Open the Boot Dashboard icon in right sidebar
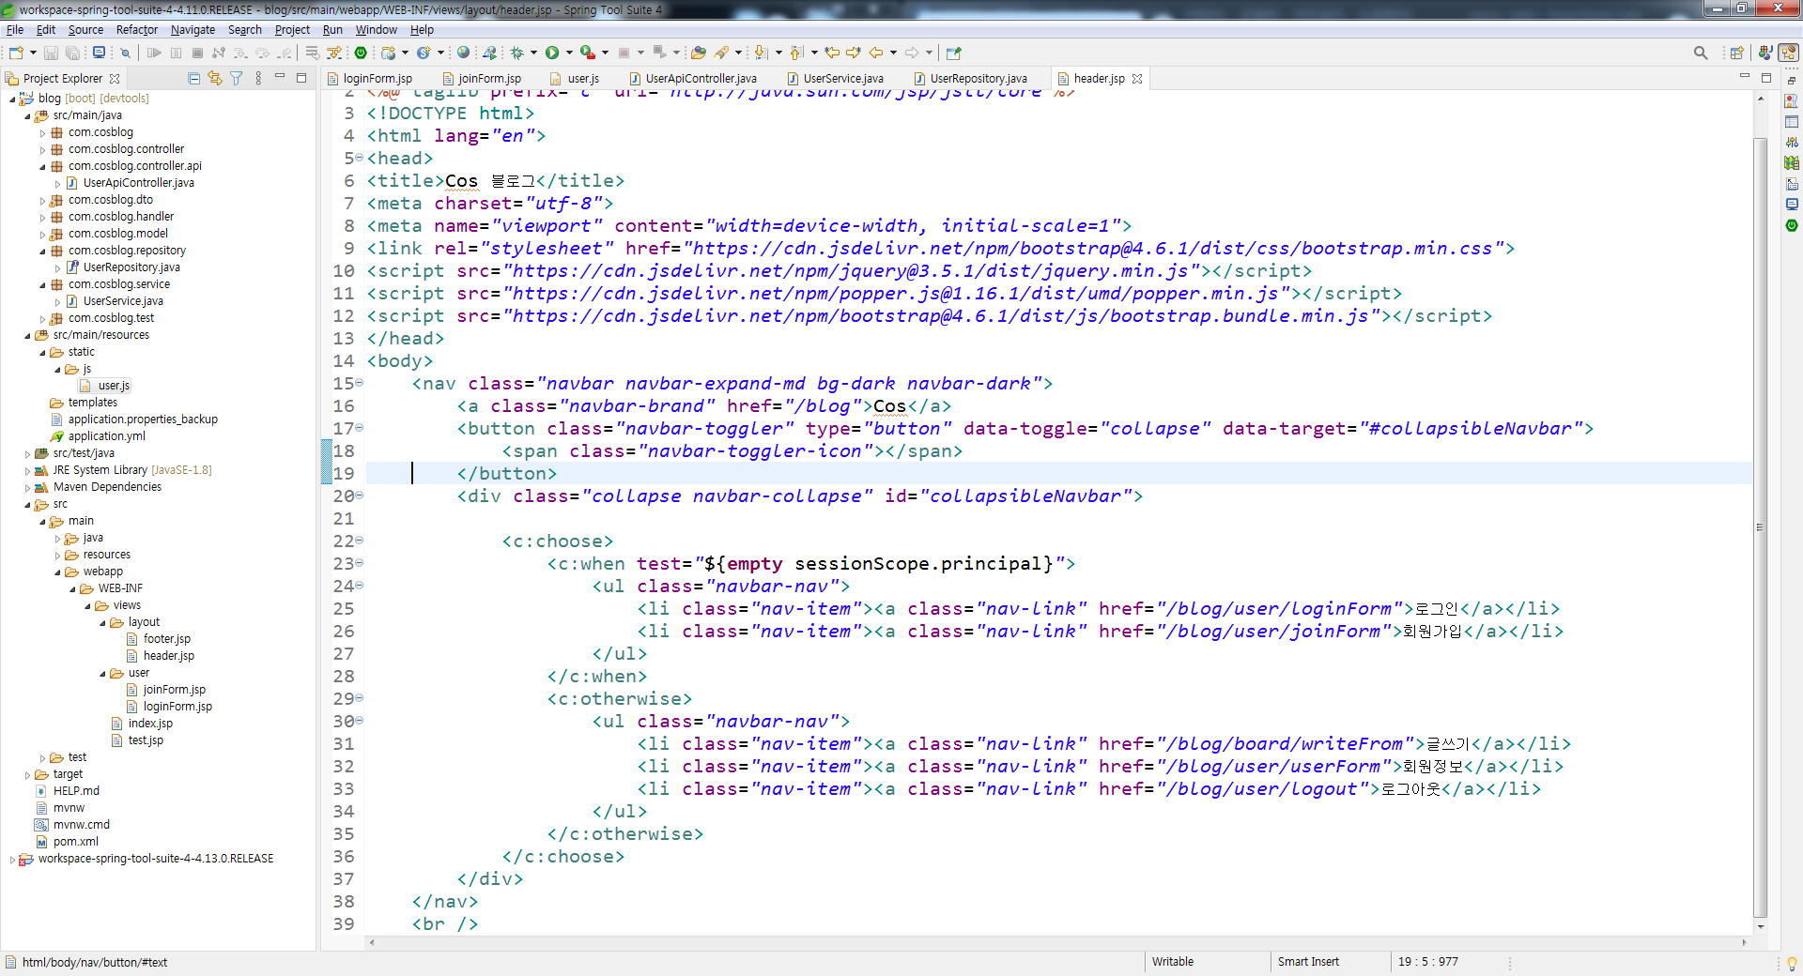1803x976 pixels. [x=1792, y=225]
